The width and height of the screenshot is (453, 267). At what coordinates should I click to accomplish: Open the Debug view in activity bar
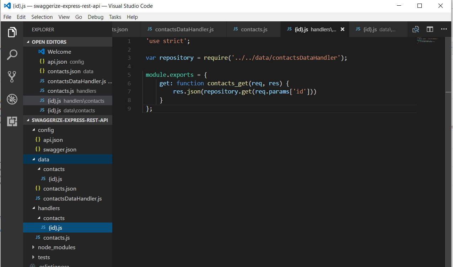click(12, 99)
